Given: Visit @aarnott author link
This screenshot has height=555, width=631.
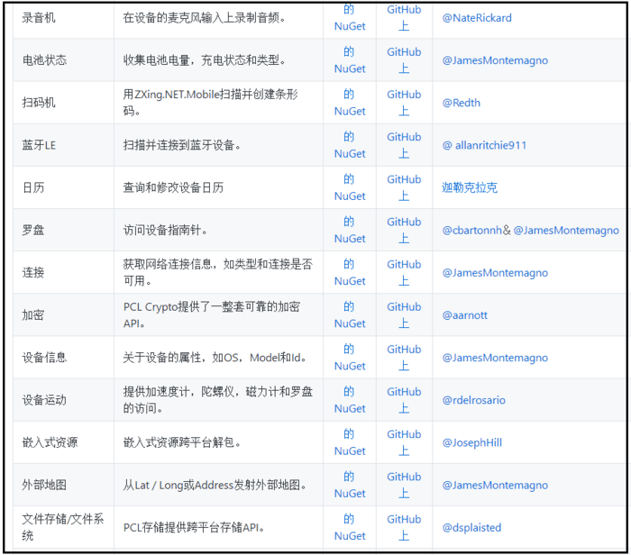Looking at the screenshot, I should click(x=465, y=315).
